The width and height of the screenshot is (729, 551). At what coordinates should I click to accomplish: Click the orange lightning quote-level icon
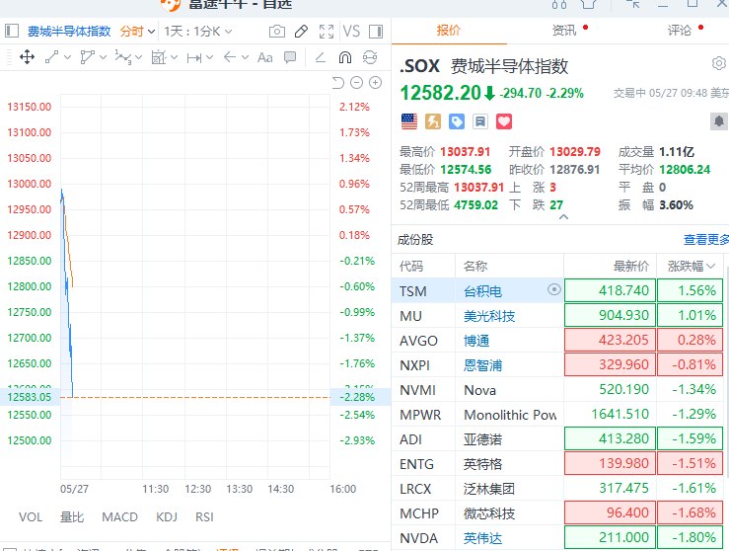[433, 121]
